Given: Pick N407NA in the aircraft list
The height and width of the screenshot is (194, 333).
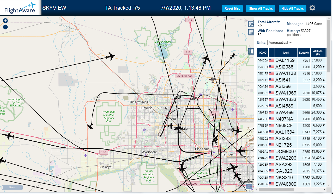Looking at the screenshot, I should pyautogui.click(x=292, y=119).
